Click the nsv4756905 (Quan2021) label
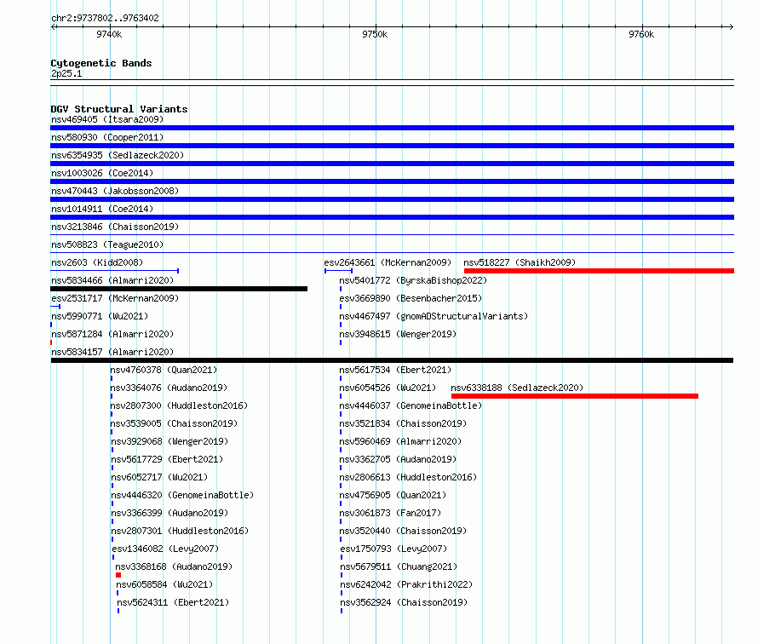This screenshot has width=758, height=644. pos(393,495)
